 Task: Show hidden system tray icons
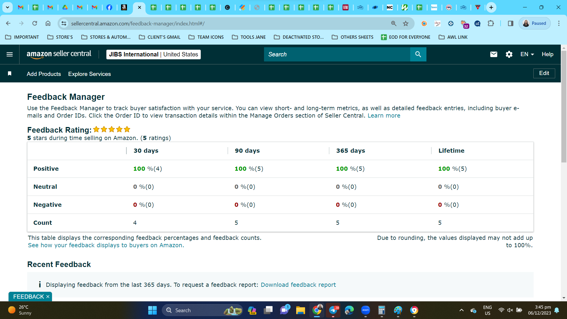[461, 310]
